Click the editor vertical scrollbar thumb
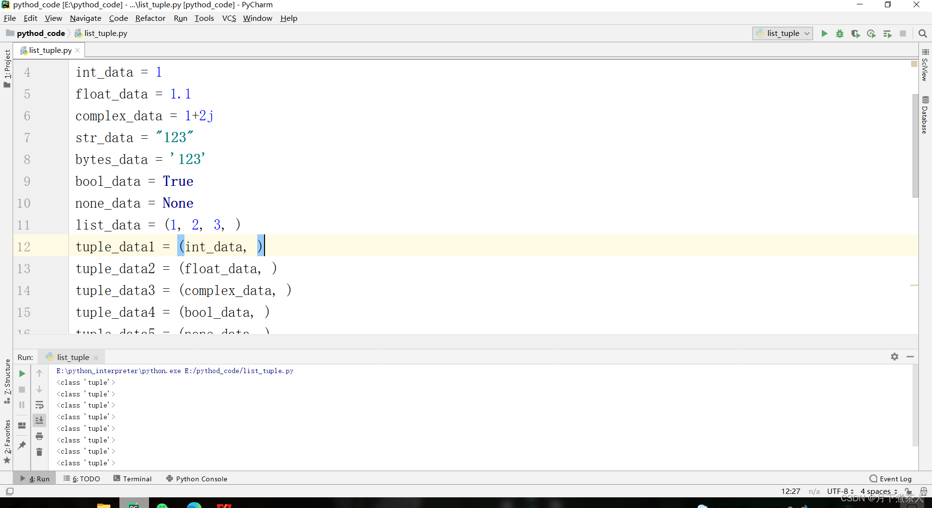This screenshot has width=932, height=508. (x=915, y=146)
